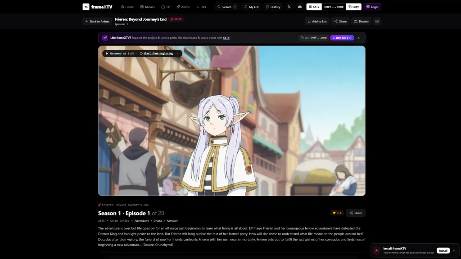
Task: Copy the CA: 6MBf...pump address in banner
Action: [x=314, y=38]
